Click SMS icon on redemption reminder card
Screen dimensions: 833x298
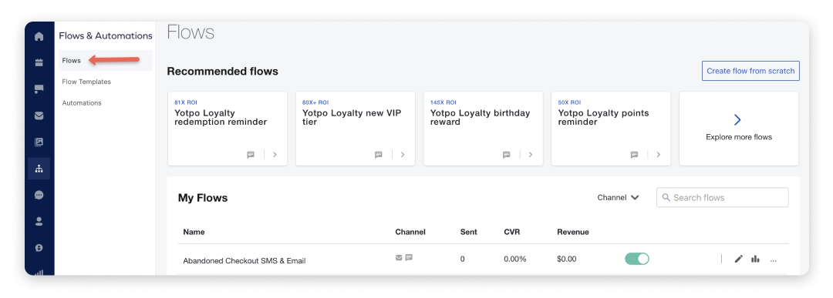click(251, 155)
